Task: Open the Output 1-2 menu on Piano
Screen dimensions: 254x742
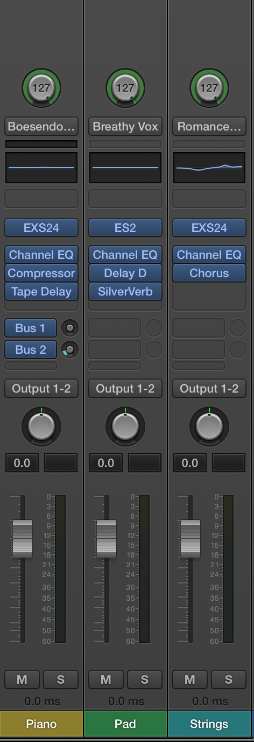Action: click(x=41, y=388)
